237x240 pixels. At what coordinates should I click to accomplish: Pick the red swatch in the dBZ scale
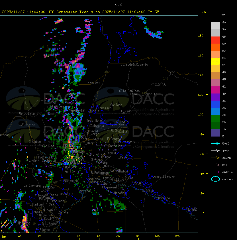click(x=215, y=40)
